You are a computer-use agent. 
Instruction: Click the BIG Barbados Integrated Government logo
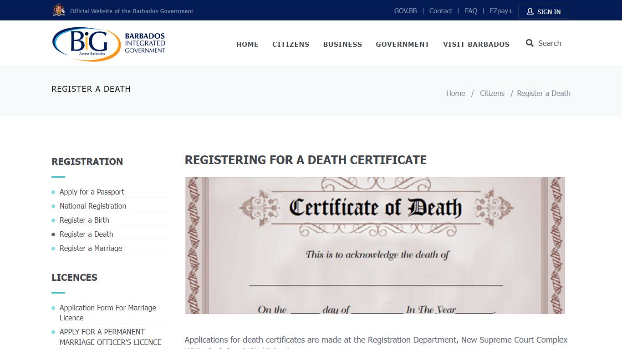(109, 44)
